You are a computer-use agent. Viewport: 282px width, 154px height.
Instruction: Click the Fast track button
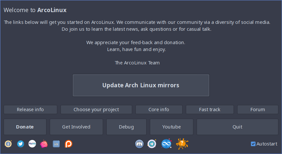tap(210, 110)
